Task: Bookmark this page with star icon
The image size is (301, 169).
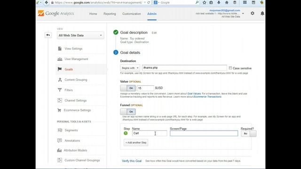Action: click(204, 2)
